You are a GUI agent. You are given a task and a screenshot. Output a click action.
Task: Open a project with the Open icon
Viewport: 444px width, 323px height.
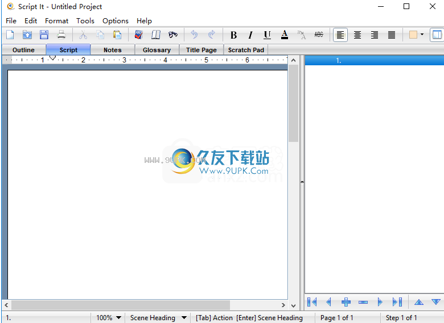pos(27,35)
